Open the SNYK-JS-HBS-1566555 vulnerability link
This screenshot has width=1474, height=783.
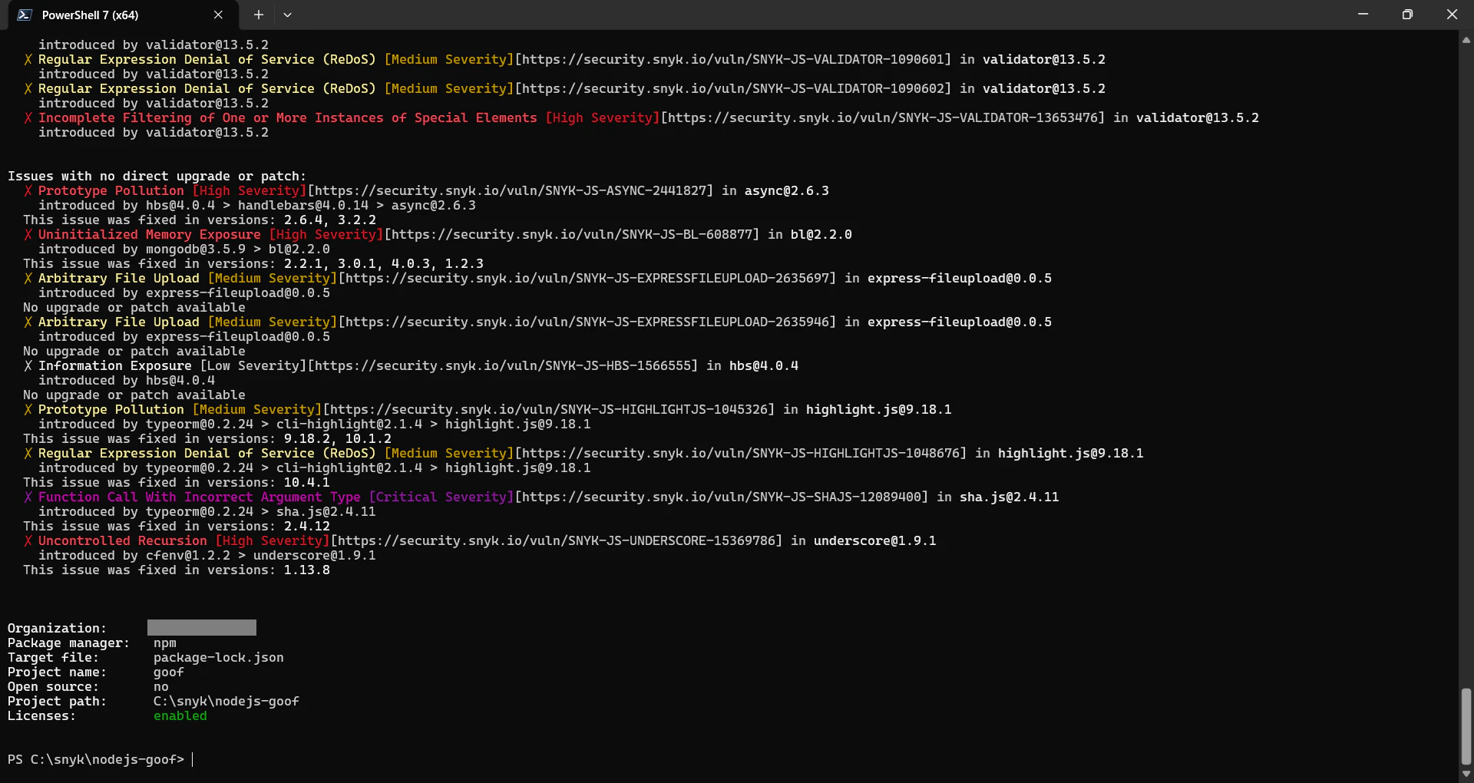[x=503, y=366]
